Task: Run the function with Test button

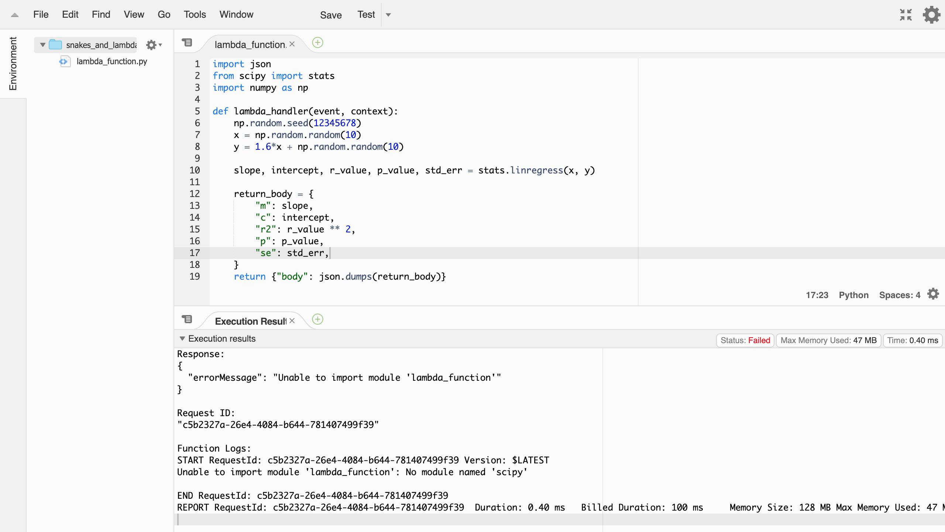Action: click(x=366, y=15)
